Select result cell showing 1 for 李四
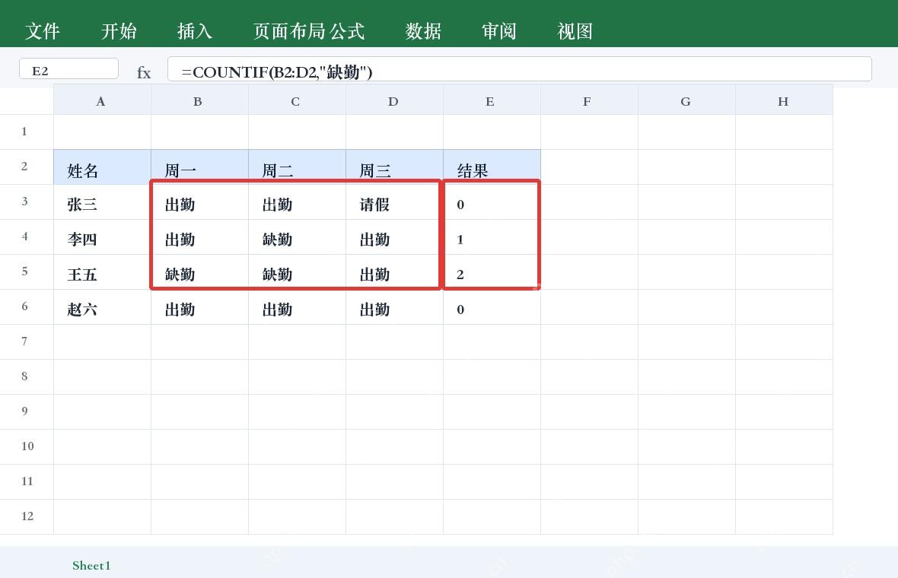 [x=492, y=237]
